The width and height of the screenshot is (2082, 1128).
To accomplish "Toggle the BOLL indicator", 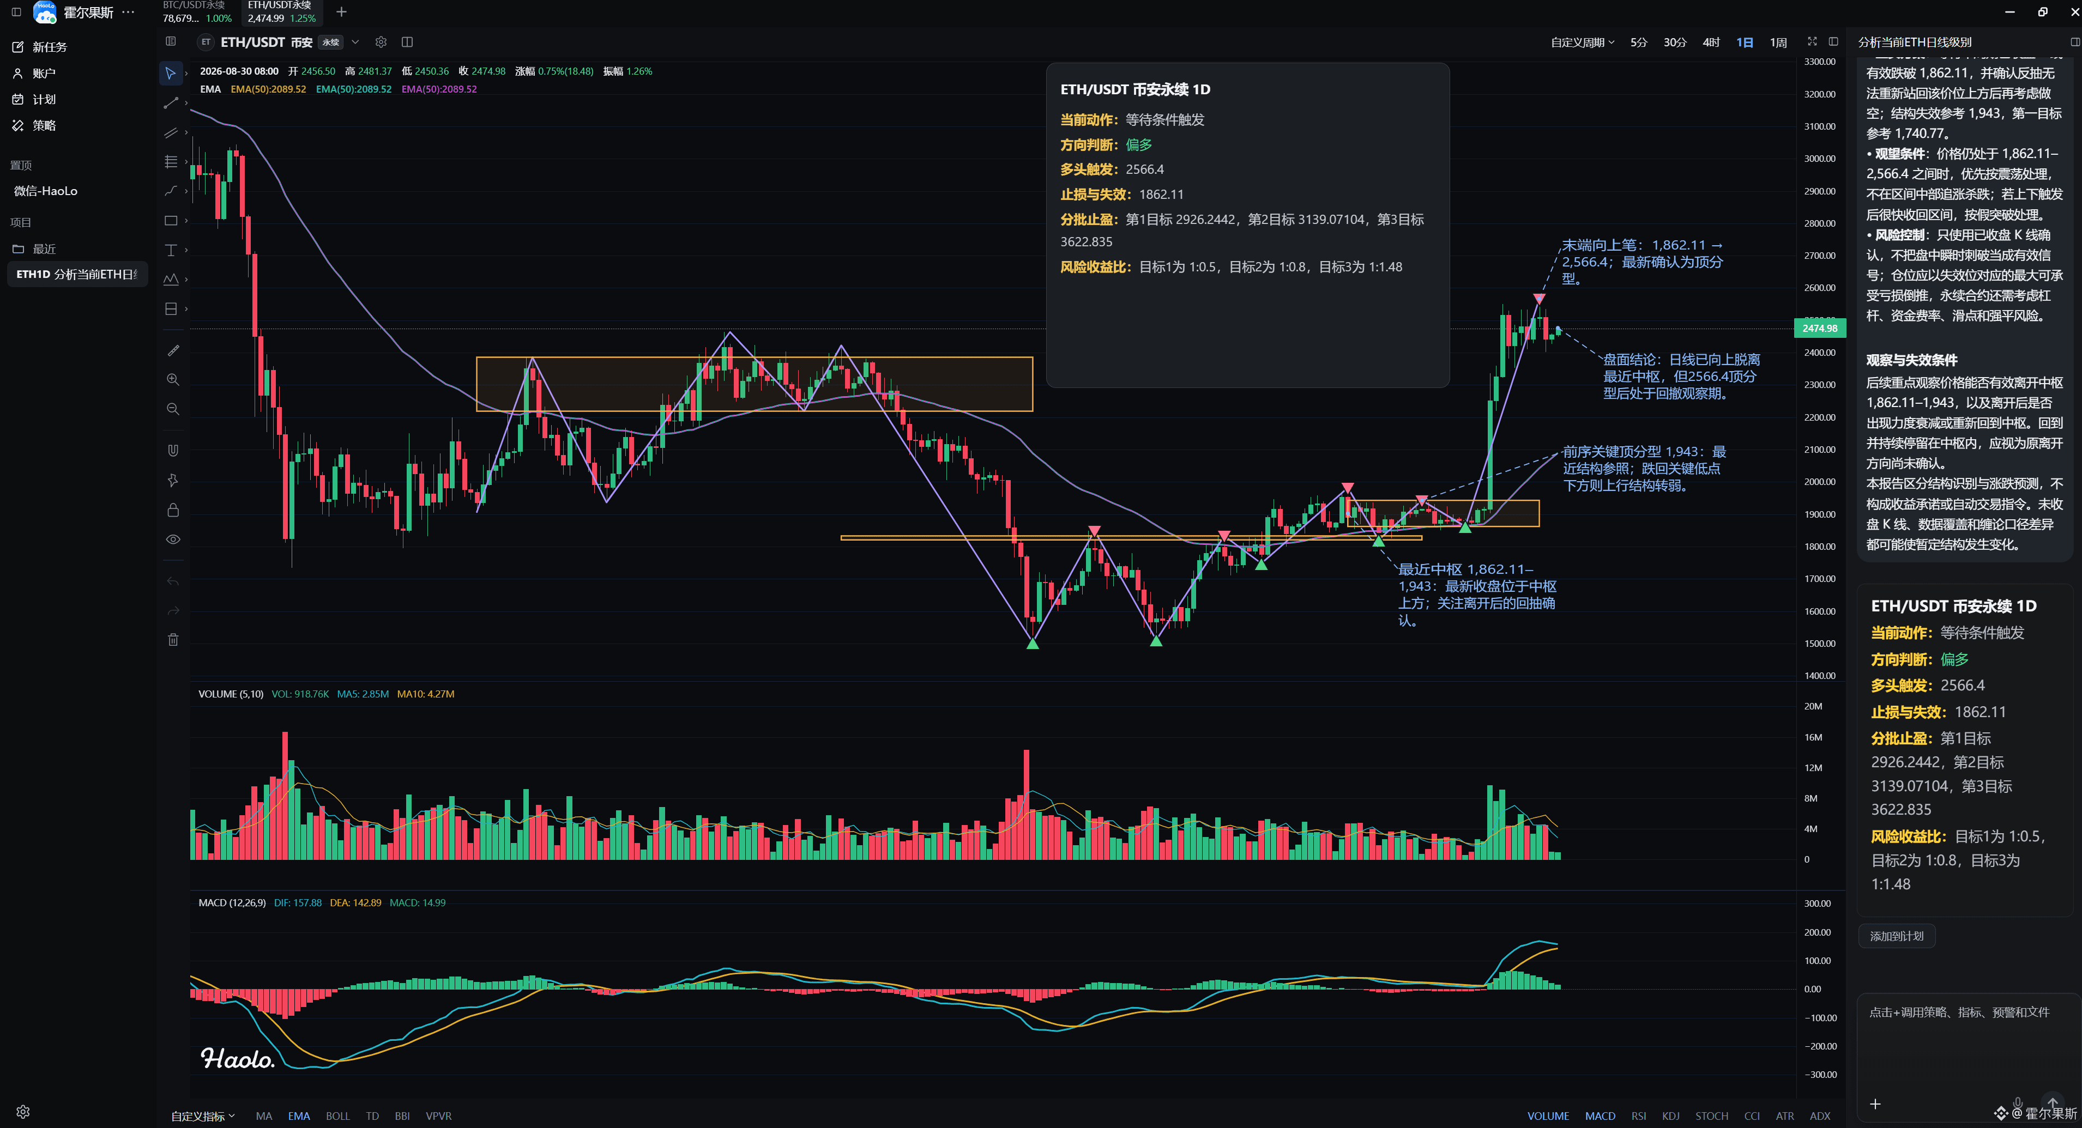I will [x=338, y=1116].
